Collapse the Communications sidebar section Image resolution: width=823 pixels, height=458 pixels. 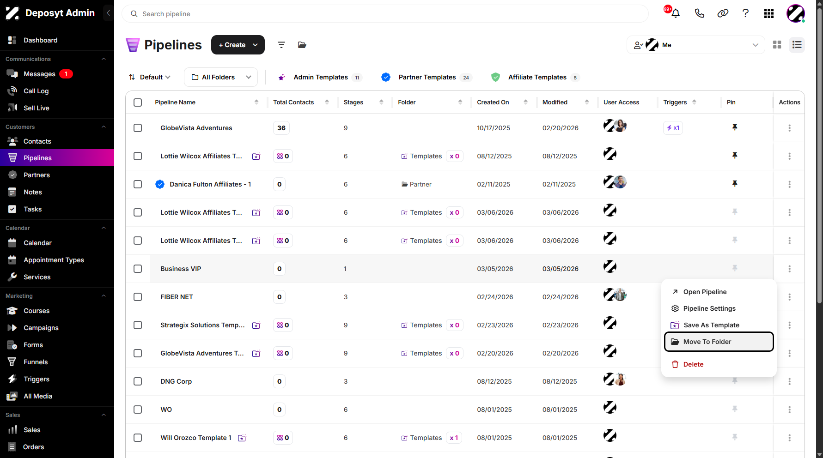coord(104,59)
